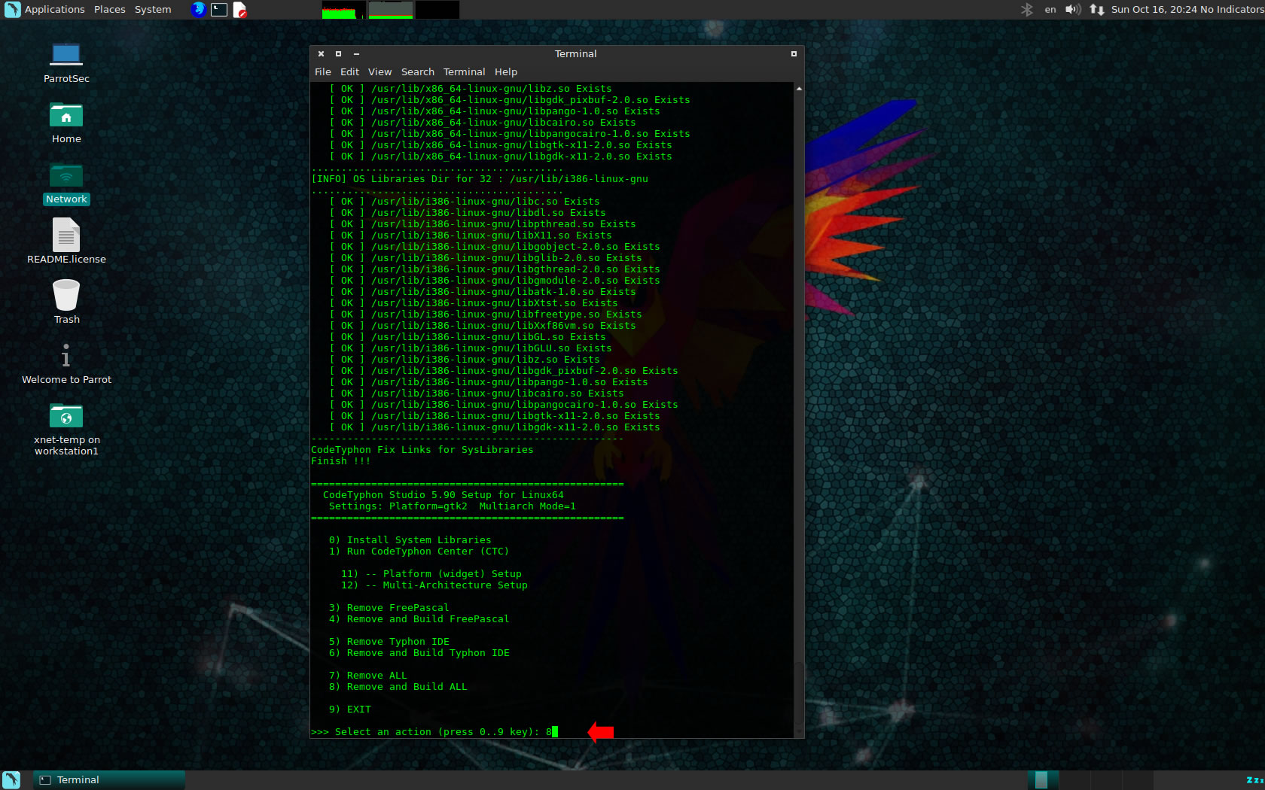1265x790 pixels.
Task: Open the volume control icon
Action: tap(1073, 9)
